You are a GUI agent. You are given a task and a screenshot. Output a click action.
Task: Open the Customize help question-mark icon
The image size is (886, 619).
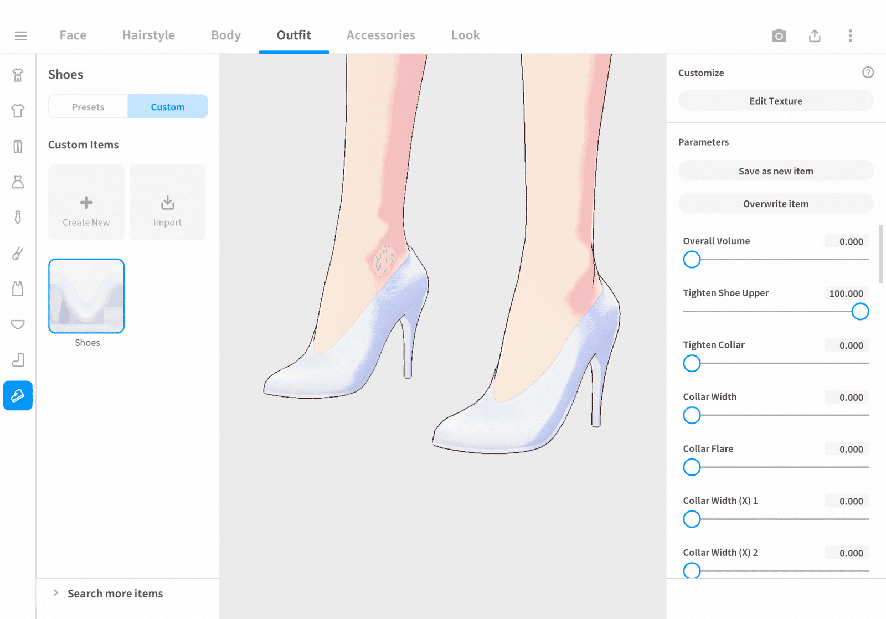868,73
